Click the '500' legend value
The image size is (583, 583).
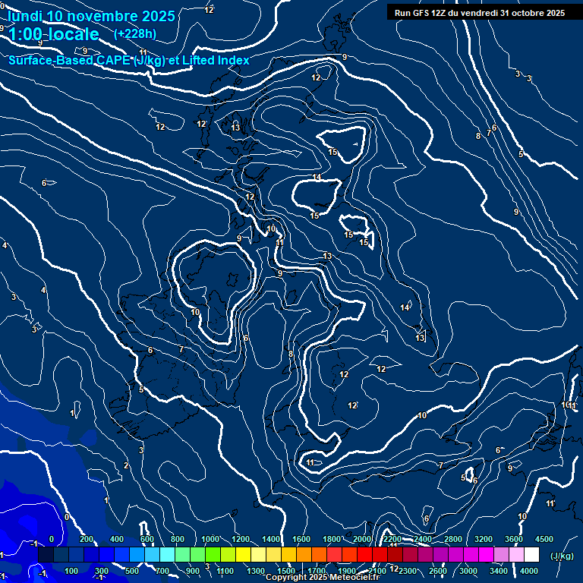131,571
